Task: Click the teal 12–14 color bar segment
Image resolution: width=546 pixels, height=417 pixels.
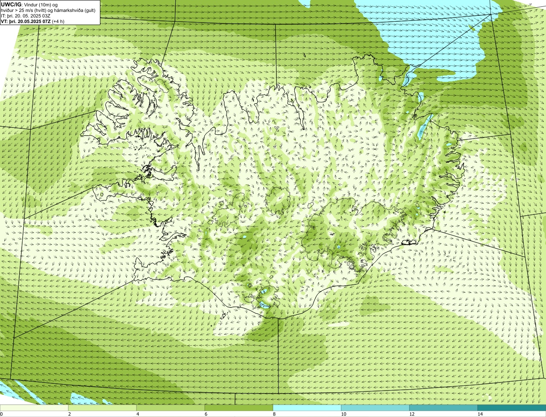Action: tap(444, 408)
